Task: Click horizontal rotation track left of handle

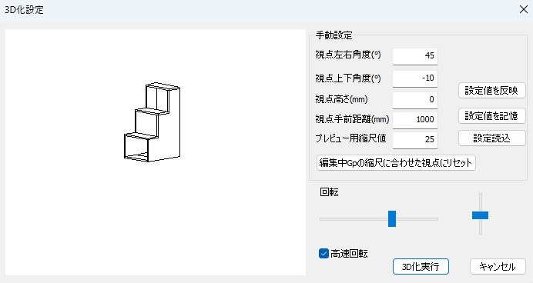Action: [354, 219]
